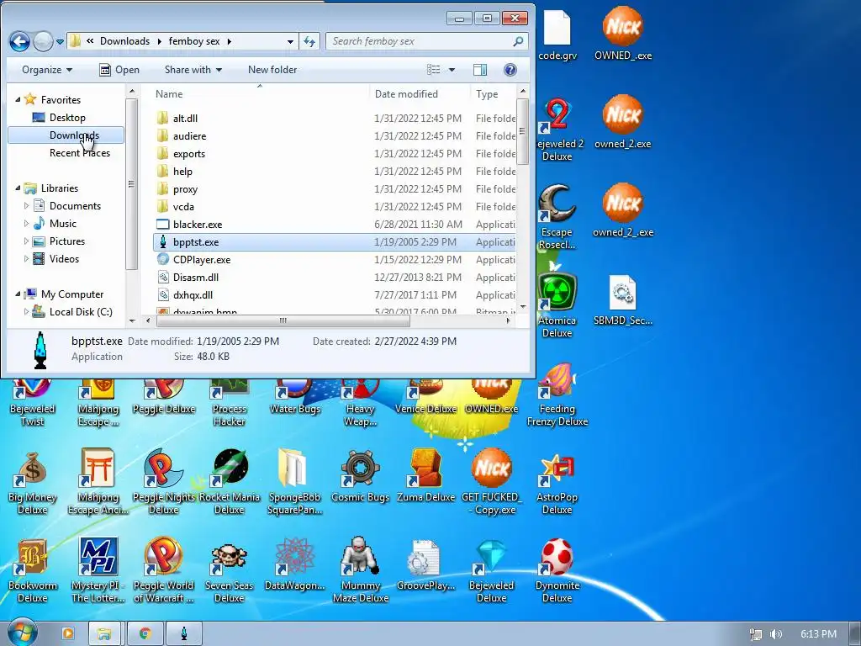Sort by the Date modified column header
Screen dimensions: 861x646
(x=420, y=94)
